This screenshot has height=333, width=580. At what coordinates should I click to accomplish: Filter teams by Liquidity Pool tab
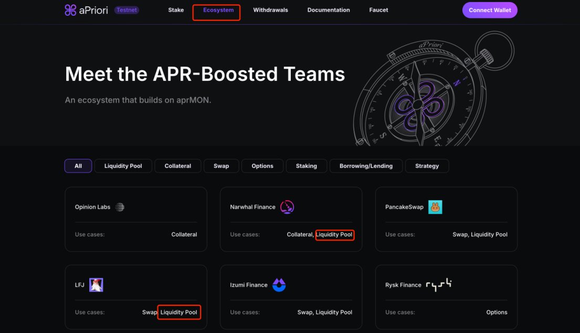pyautogui.click(x=123, y=166)
